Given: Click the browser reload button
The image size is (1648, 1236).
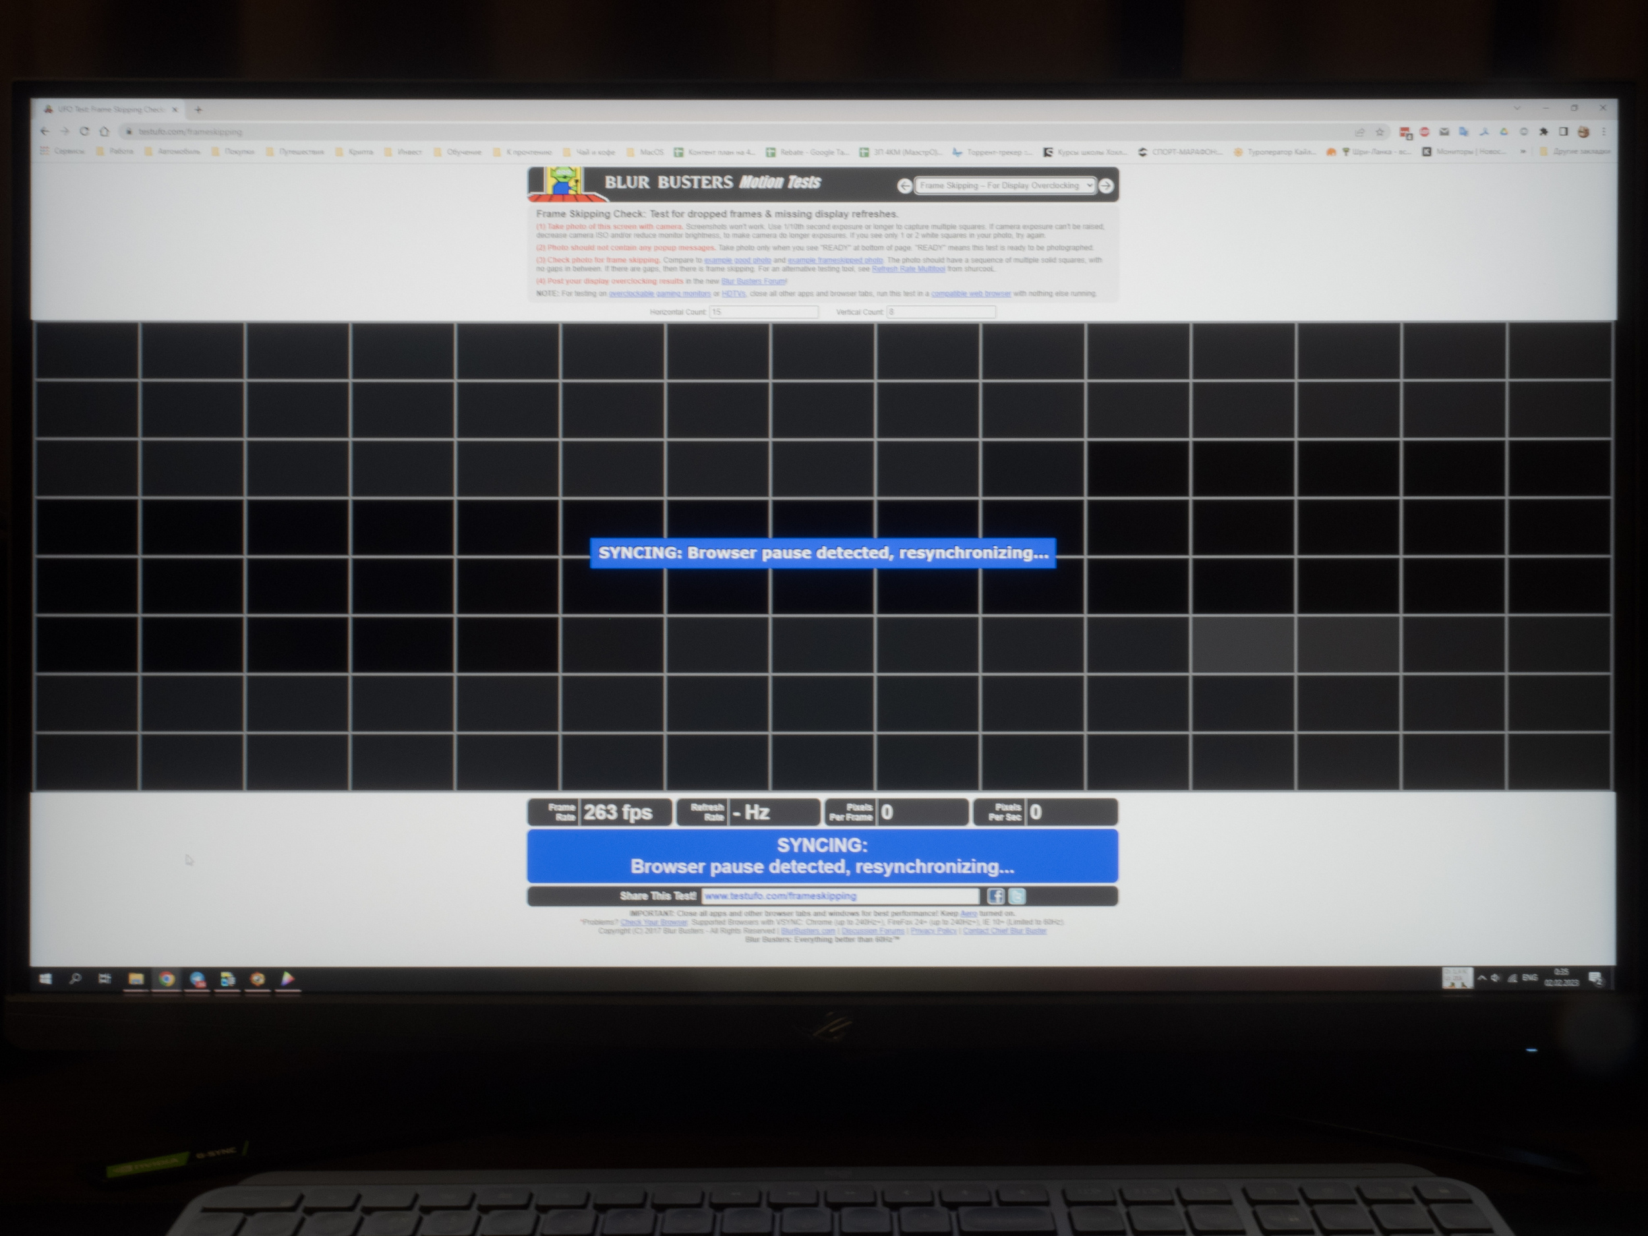Looking at the screenshot, I should 84,131.
